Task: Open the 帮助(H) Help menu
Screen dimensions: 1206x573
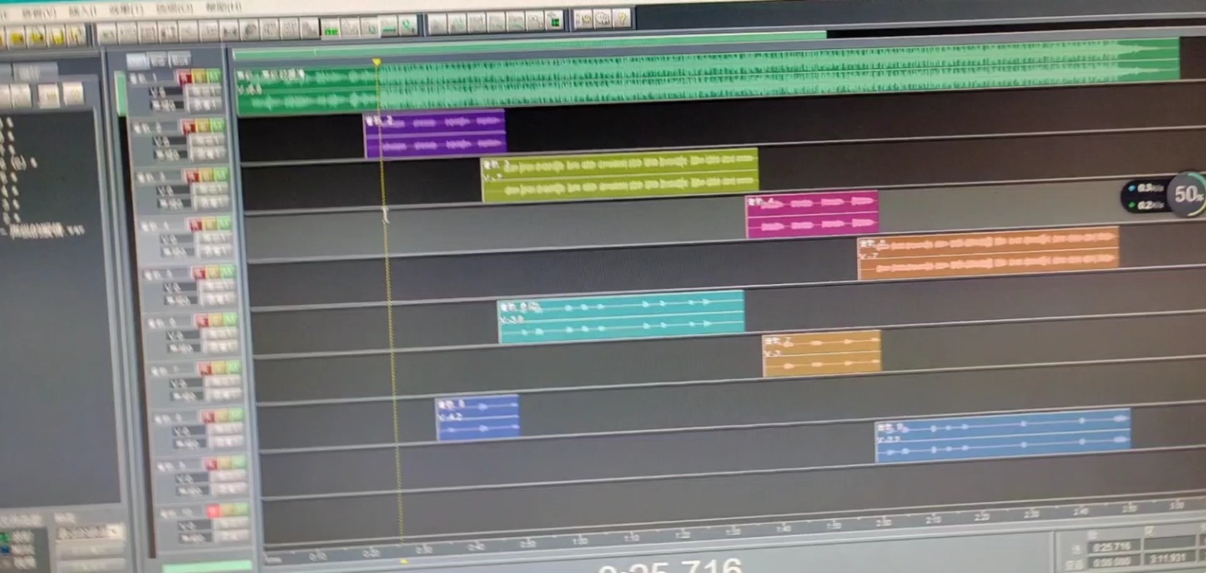Action: [x=223, y=8]
